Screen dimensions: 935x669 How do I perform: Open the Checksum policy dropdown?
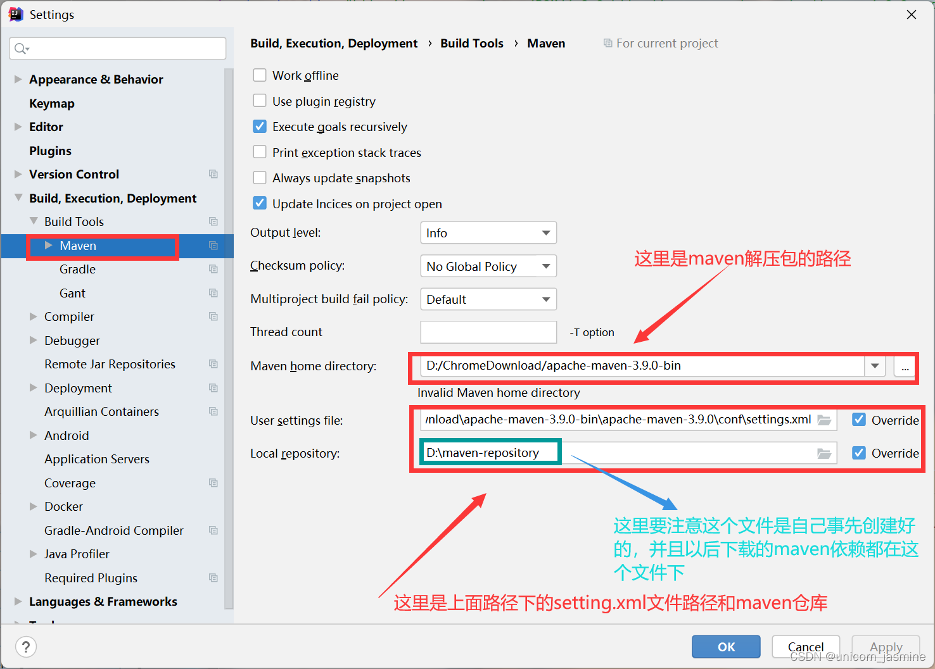click(x=488, y=266)
